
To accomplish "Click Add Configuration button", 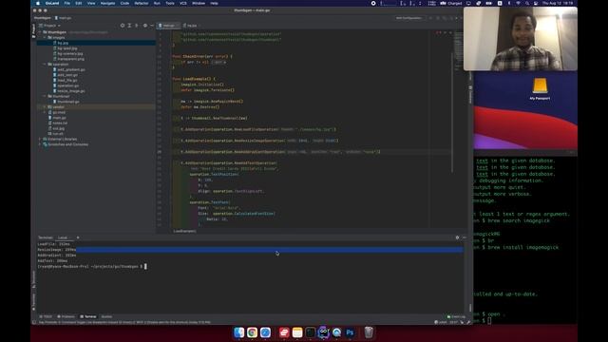I will [408, 18].
